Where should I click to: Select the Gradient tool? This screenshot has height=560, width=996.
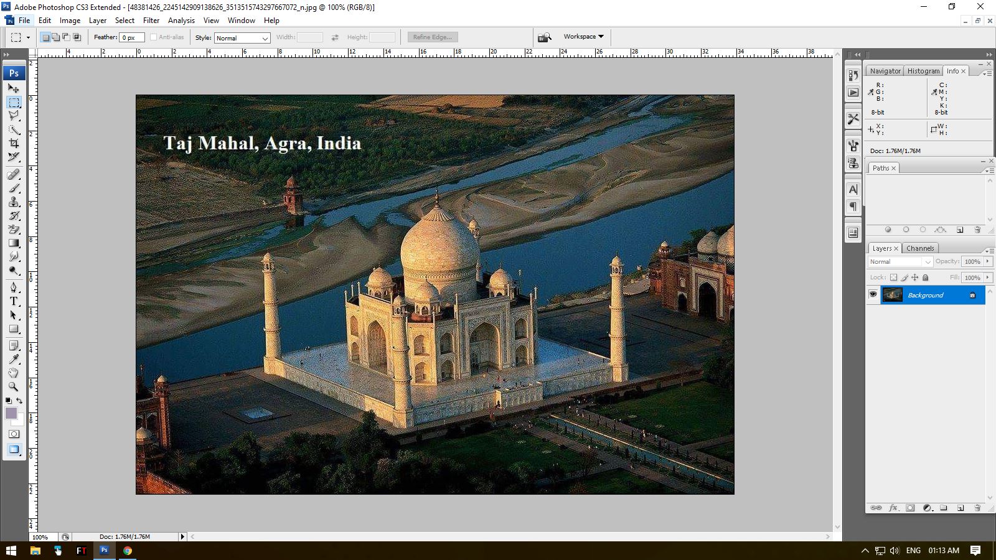[x=14, y=243]
